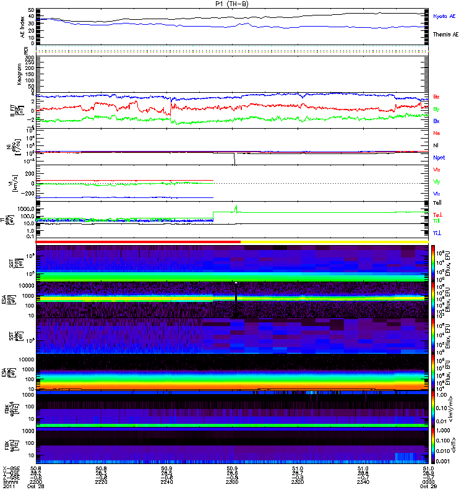The height and width of the screenshot is (495, 464).
Task: Click the B_FIT GSE [nT] axis label
Action: [x=17, y=111]
